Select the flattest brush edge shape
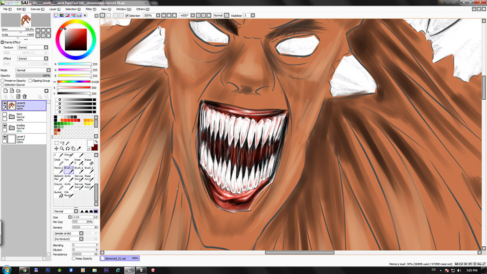487x274 pixels. pos(95,211)
